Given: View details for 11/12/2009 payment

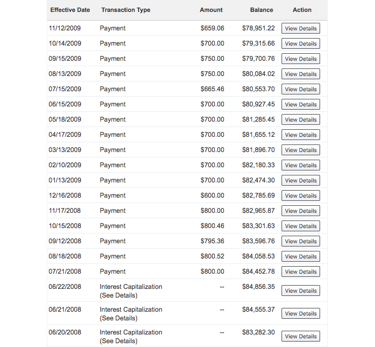Looking at the screenshot, I should tap(301, 28).
